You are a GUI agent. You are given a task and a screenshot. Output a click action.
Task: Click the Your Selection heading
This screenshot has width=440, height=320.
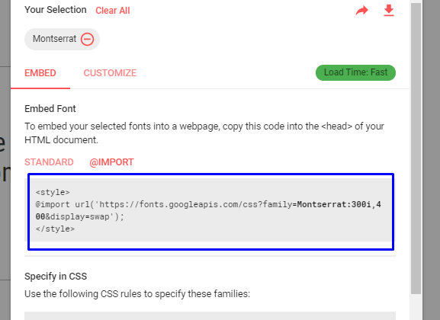[x=55, y=10]
